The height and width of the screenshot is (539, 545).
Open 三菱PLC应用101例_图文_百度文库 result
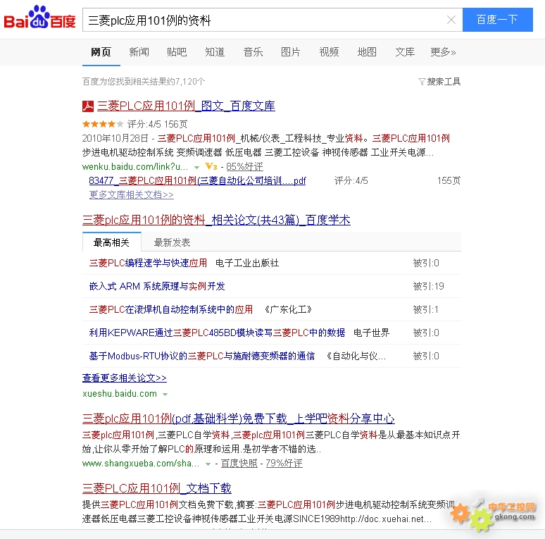(x=186, y=106)
